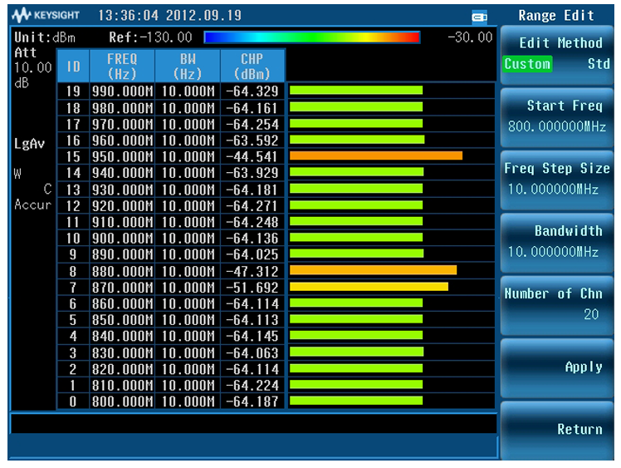Open the Start Freq softkey

pyautogui.click(x=557, y=117)
